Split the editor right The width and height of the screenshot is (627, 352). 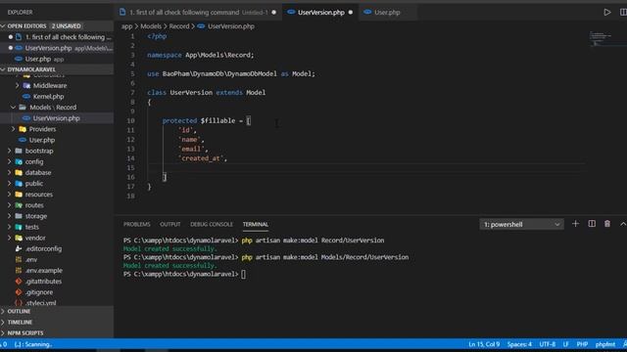623,13
